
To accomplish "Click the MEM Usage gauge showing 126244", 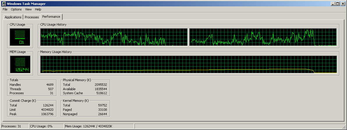I will [x=20, y=64].
